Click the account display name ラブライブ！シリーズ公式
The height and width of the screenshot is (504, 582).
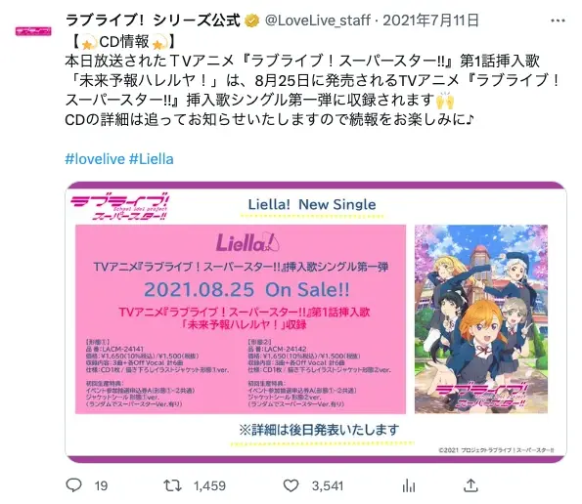coord(153,21)
